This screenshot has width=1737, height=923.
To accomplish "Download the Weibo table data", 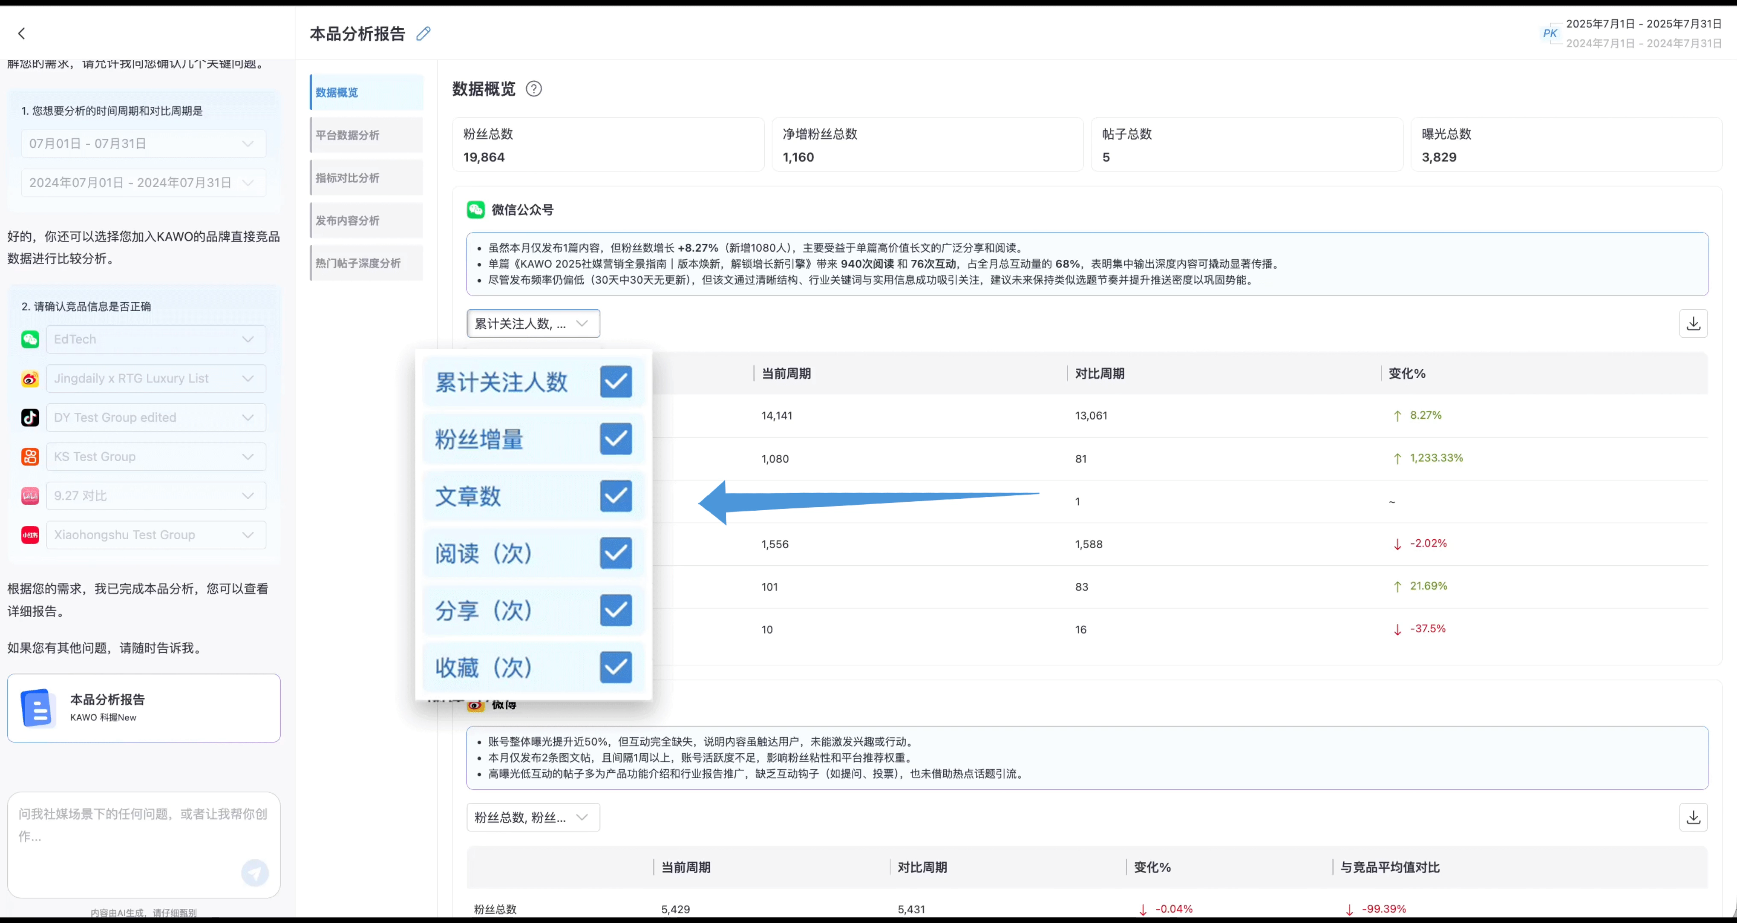I will click(1693, 817).
